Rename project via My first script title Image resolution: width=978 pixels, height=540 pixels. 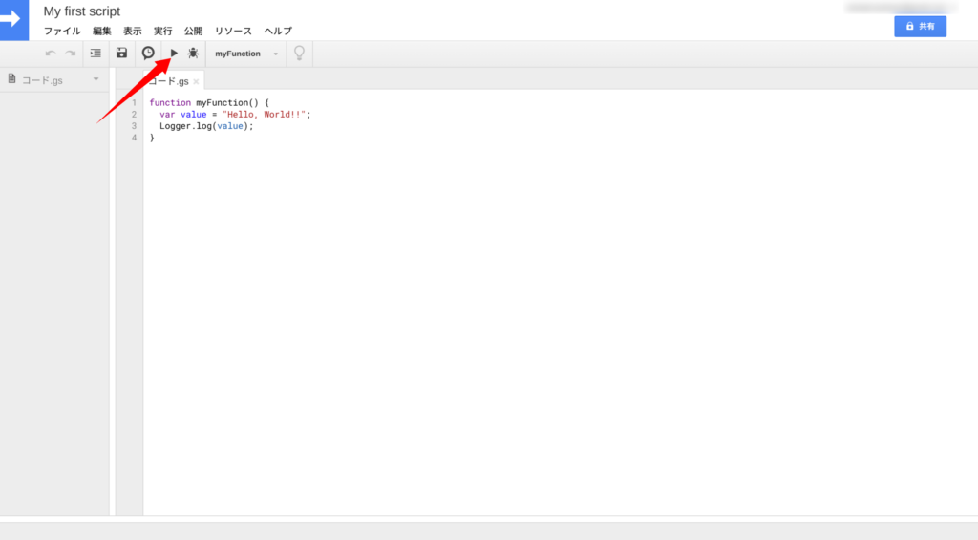click(82, 11)
